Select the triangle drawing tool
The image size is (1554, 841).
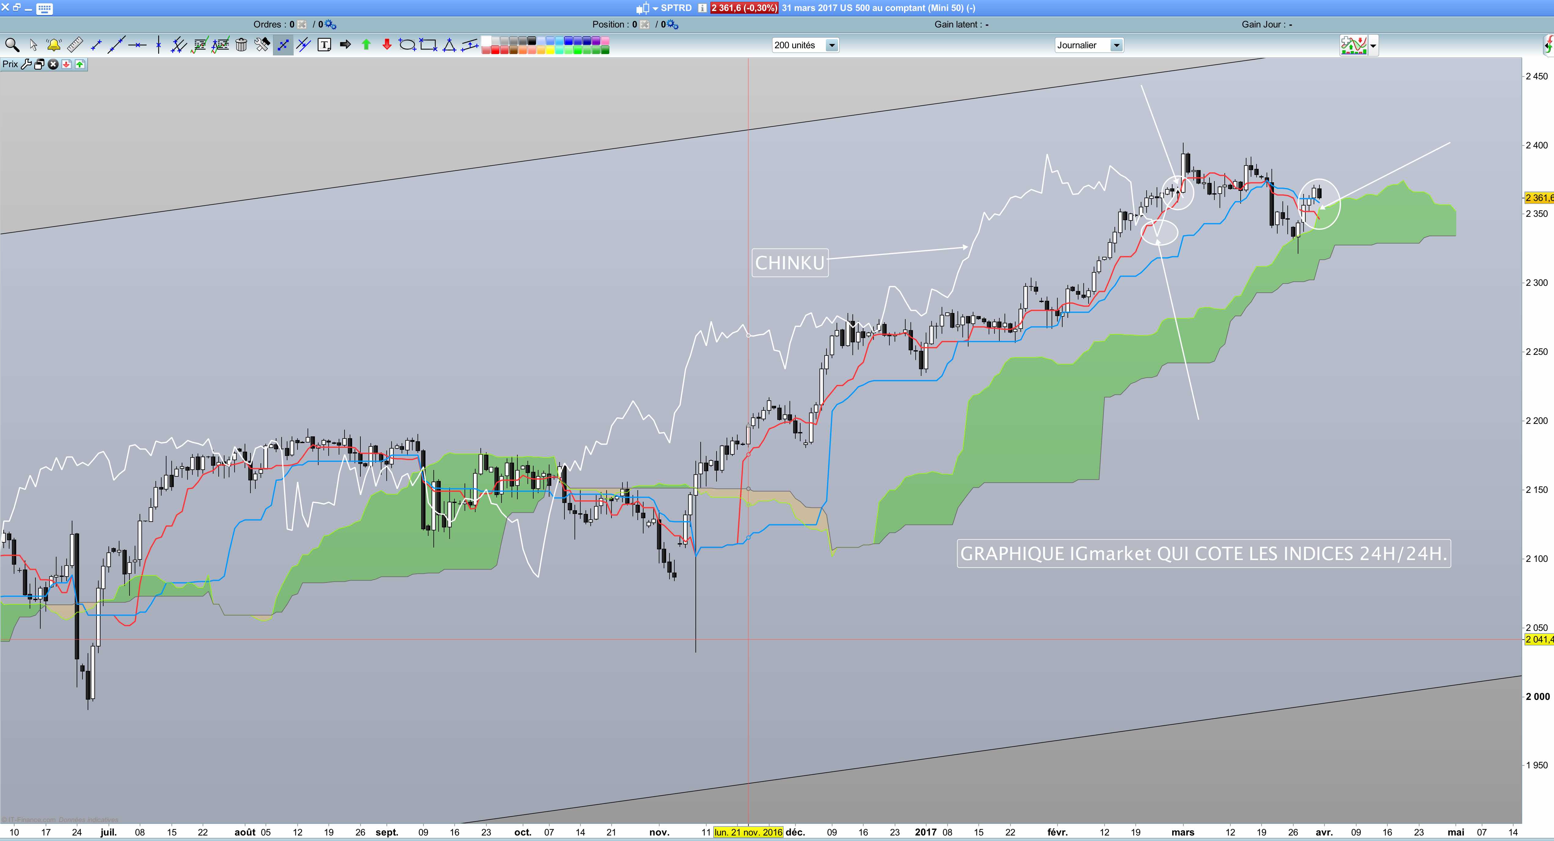click(x=449, y=45)
